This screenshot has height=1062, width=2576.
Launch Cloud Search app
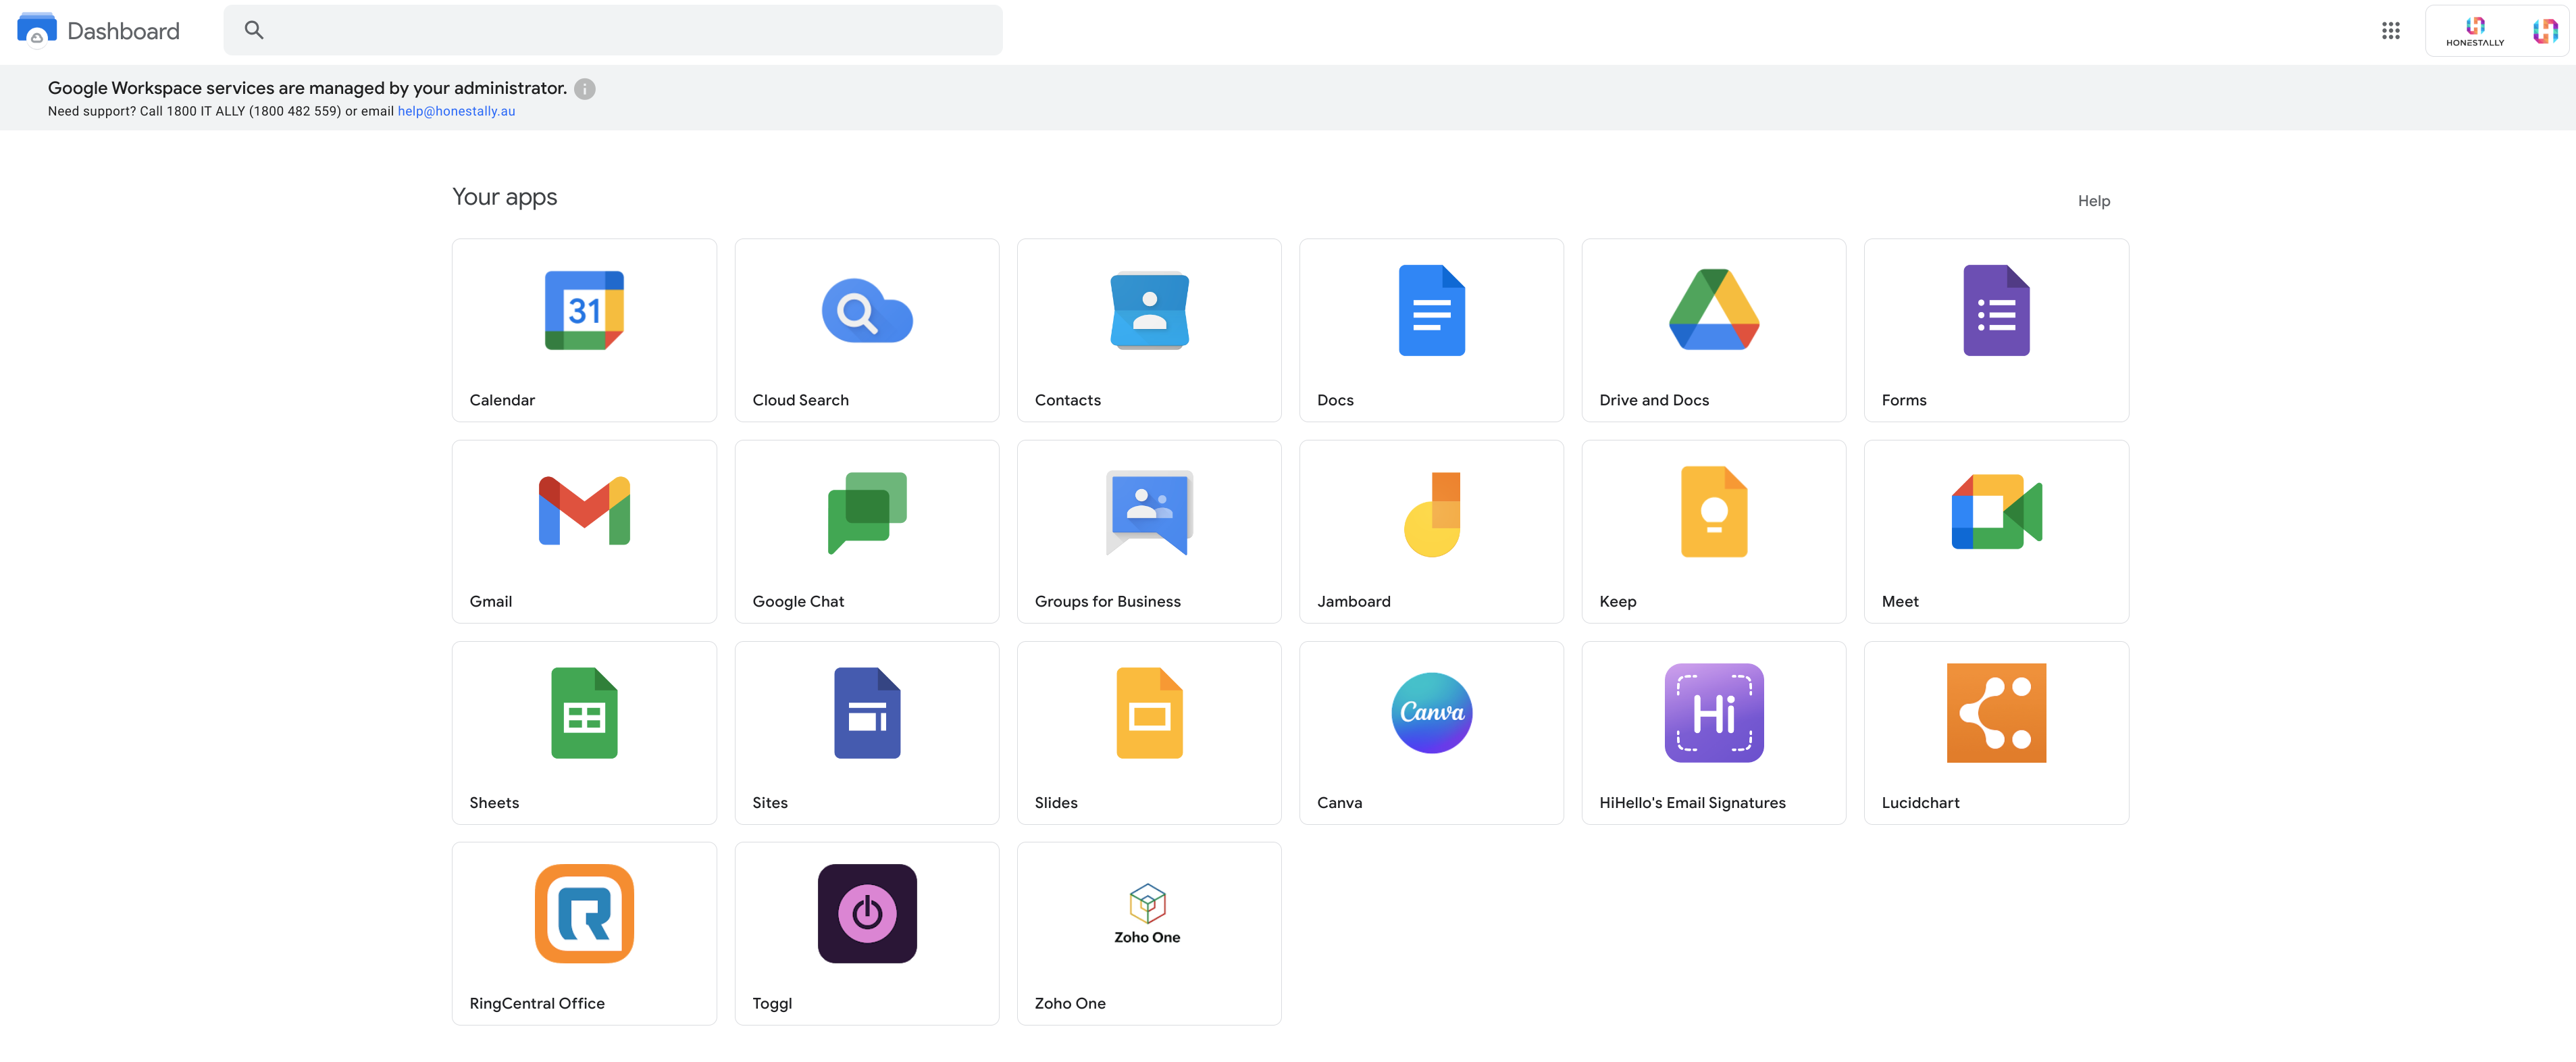click(866, 310)
